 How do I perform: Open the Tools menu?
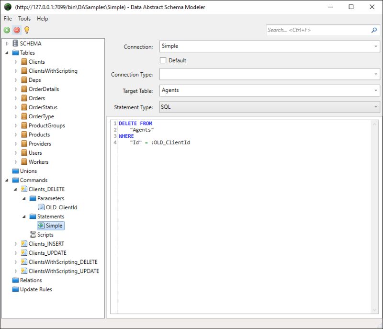pos(24,19)
